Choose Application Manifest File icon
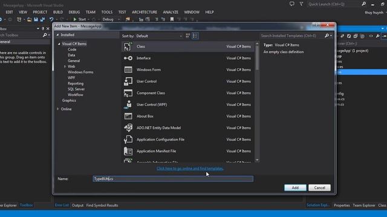387x217 pixels. 128,151
